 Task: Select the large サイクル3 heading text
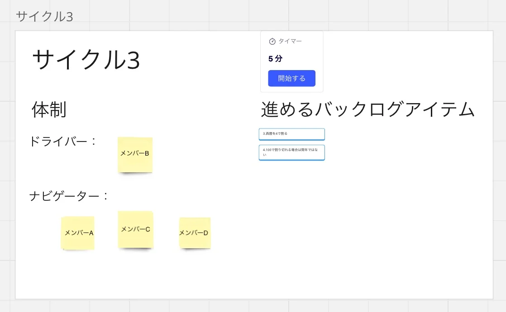(x=86, y=60)
